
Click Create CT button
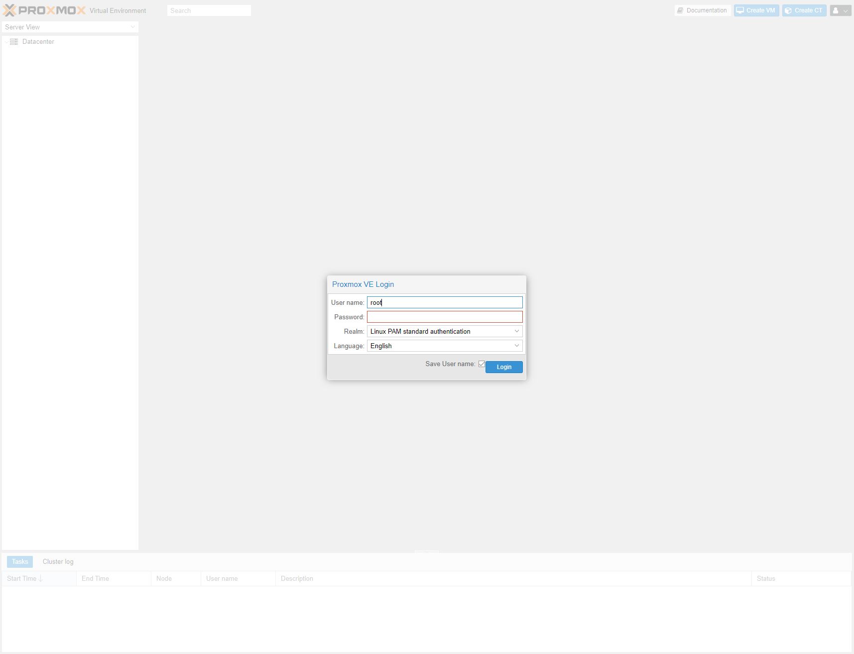804,10
